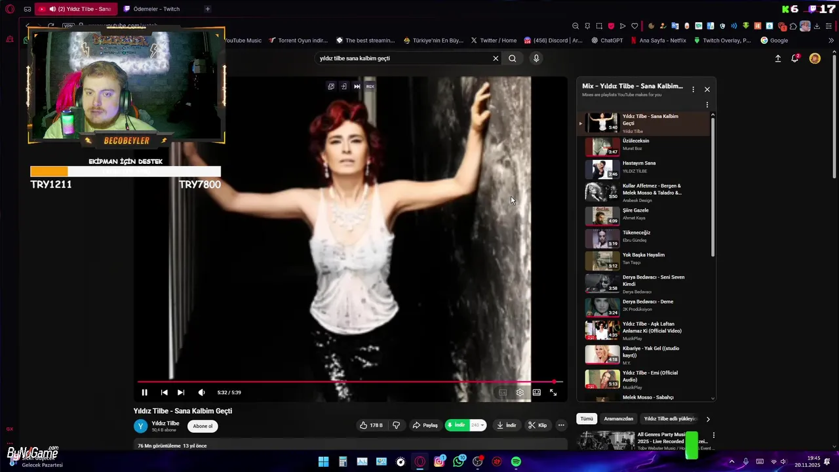Image resolution: width=839 pixels, height=472 pixels.
Task: Skip to next video in player
Action: (x=181, y=392)
